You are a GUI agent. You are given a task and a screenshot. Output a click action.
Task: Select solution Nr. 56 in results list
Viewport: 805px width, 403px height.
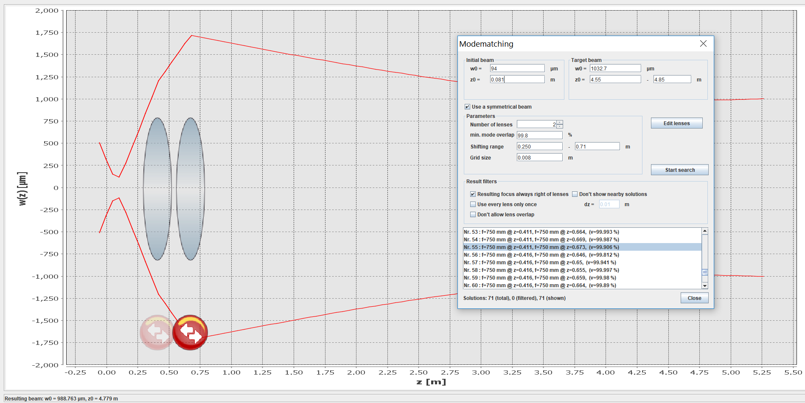582,255
